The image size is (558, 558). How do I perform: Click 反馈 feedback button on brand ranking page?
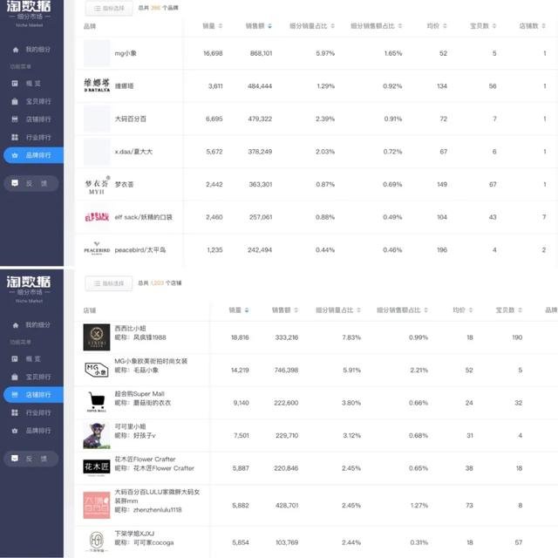(x=31, y=183)
